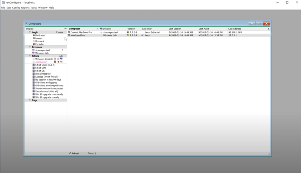The image size is (301, 173).
Task: Select the Old client: no logging filter
Action: tap(46, 82)
